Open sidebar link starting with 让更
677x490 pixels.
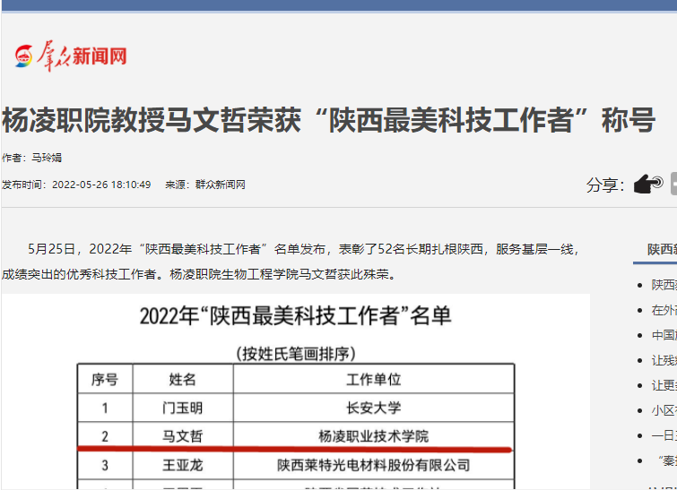(664, 385)
